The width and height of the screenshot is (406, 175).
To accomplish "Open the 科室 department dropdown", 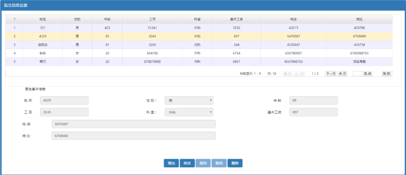I will coord(189,112).
